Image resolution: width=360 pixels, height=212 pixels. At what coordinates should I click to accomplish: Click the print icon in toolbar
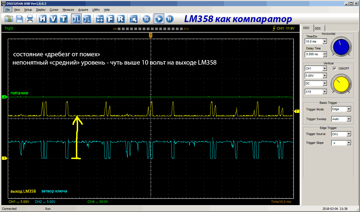[30, 19]
